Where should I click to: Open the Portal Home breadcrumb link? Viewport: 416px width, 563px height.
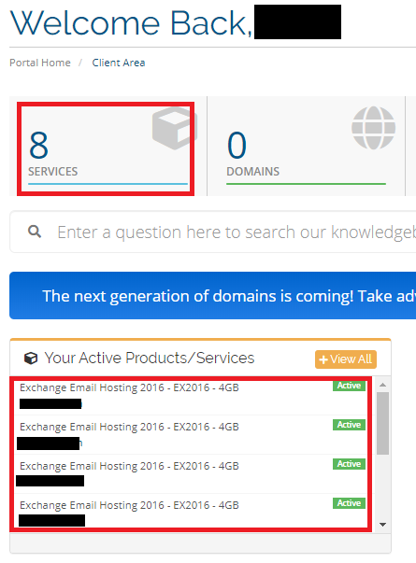[x=40, y=63]
